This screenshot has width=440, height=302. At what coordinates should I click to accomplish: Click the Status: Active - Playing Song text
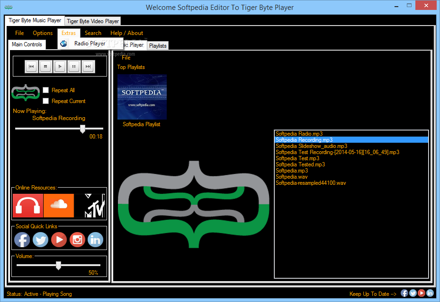point(39,294)
